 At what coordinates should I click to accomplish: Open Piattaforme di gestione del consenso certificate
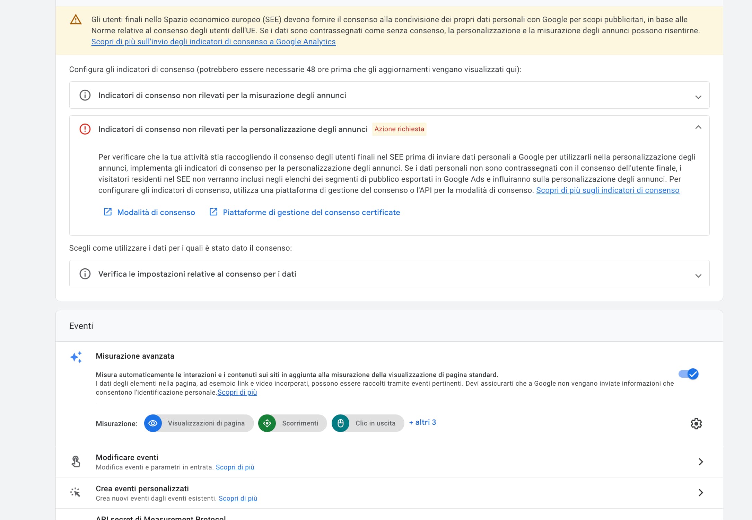pos(311,212)
